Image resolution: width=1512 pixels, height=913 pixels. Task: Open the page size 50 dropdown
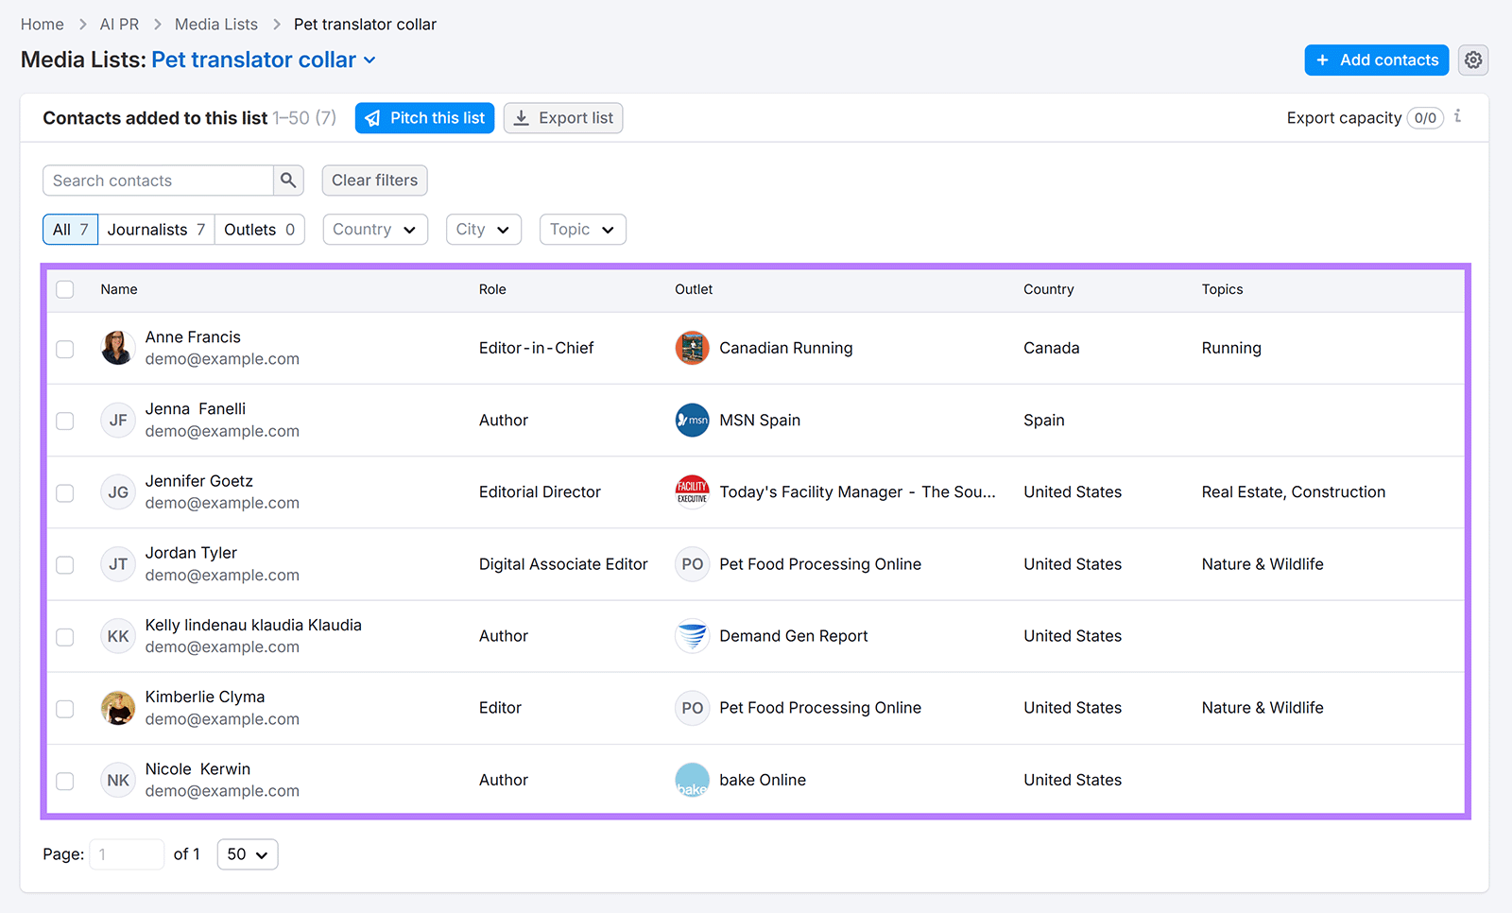coord(247,854)
